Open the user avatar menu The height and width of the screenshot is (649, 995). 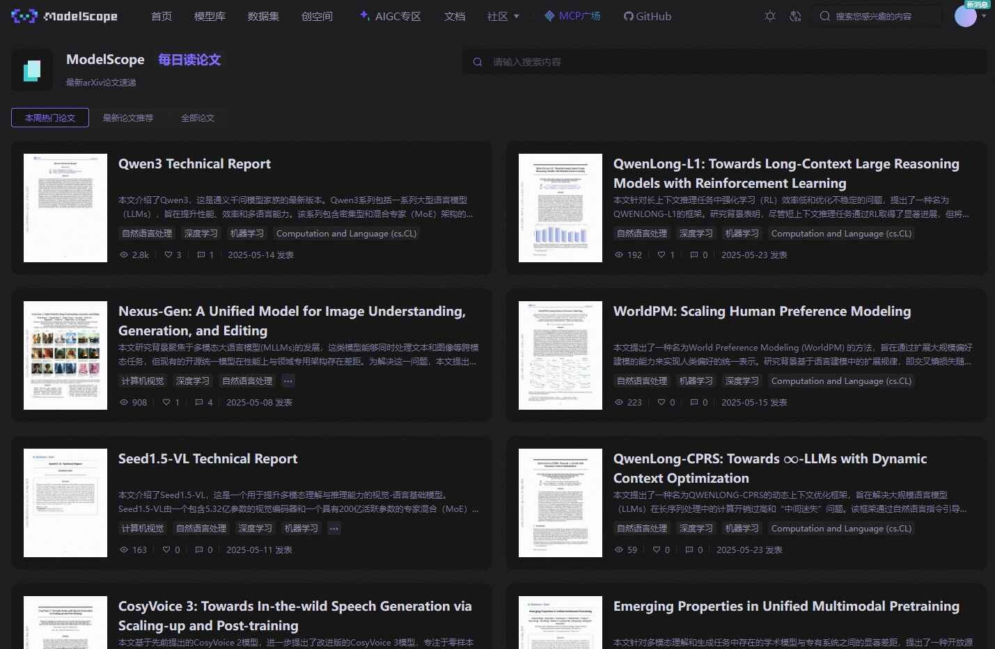[x=965, y=16]
